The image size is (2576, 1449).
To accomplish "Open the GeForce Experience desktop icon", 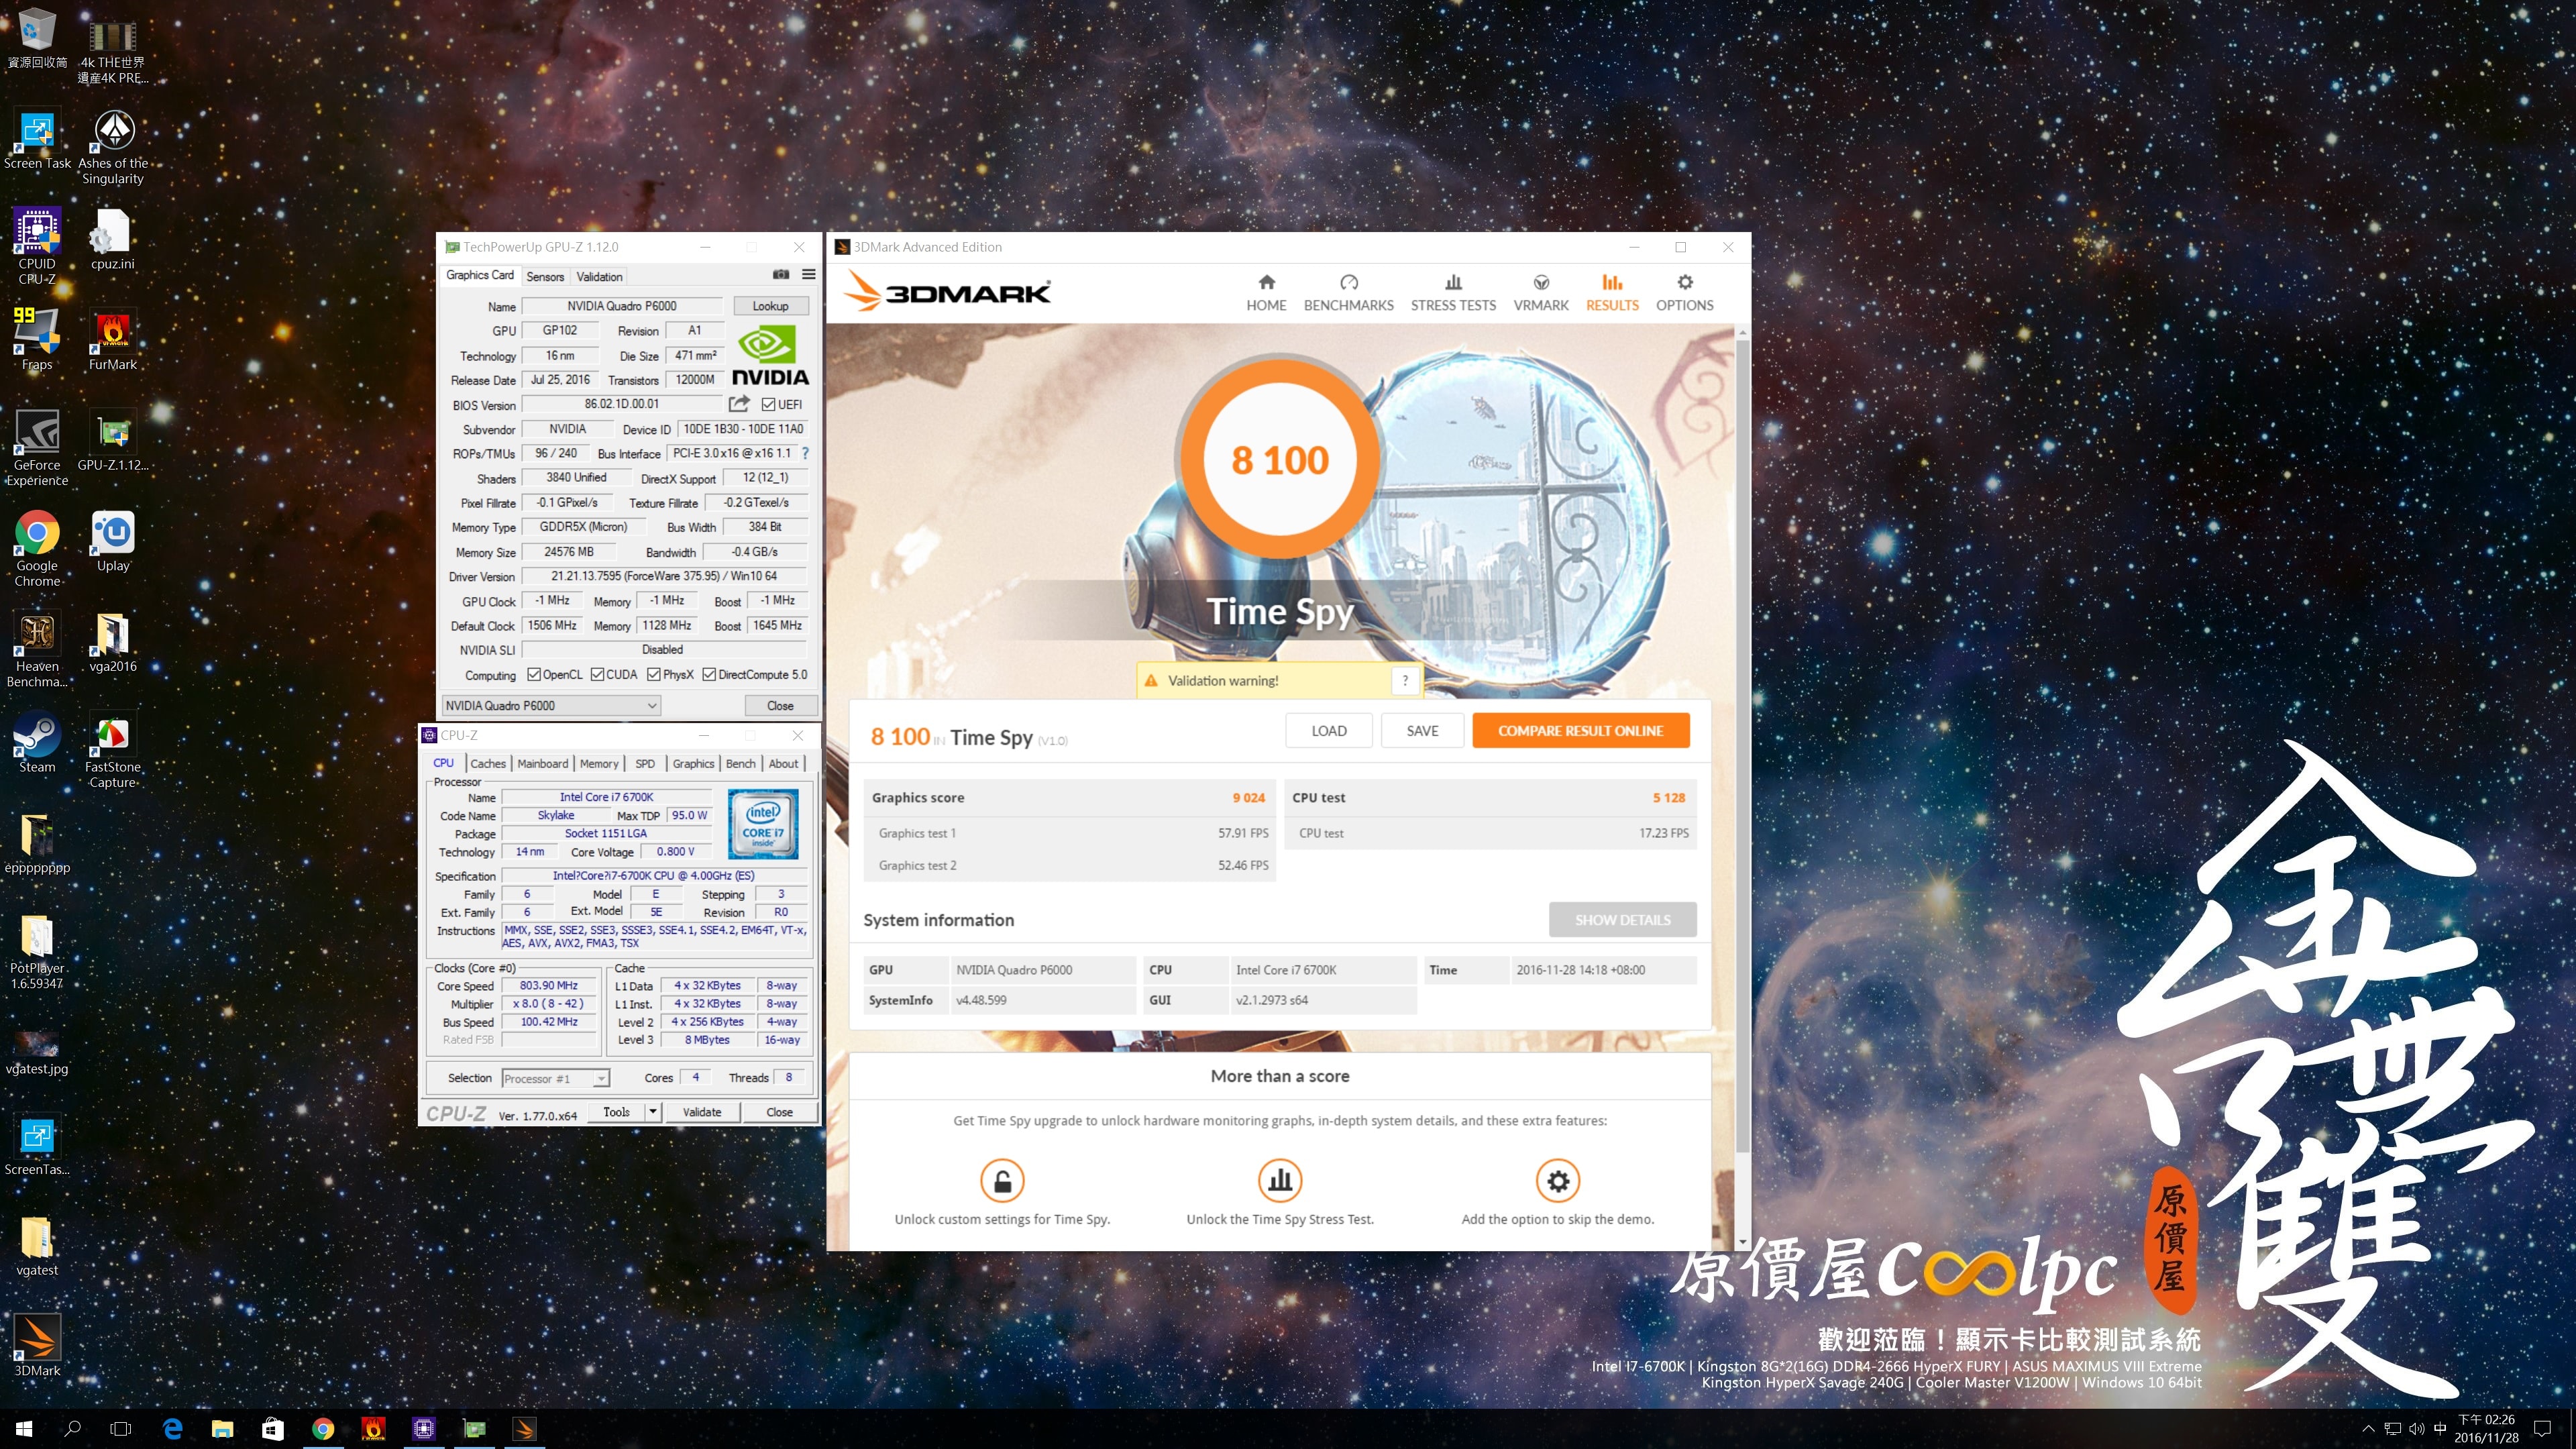I will (37, 448).
